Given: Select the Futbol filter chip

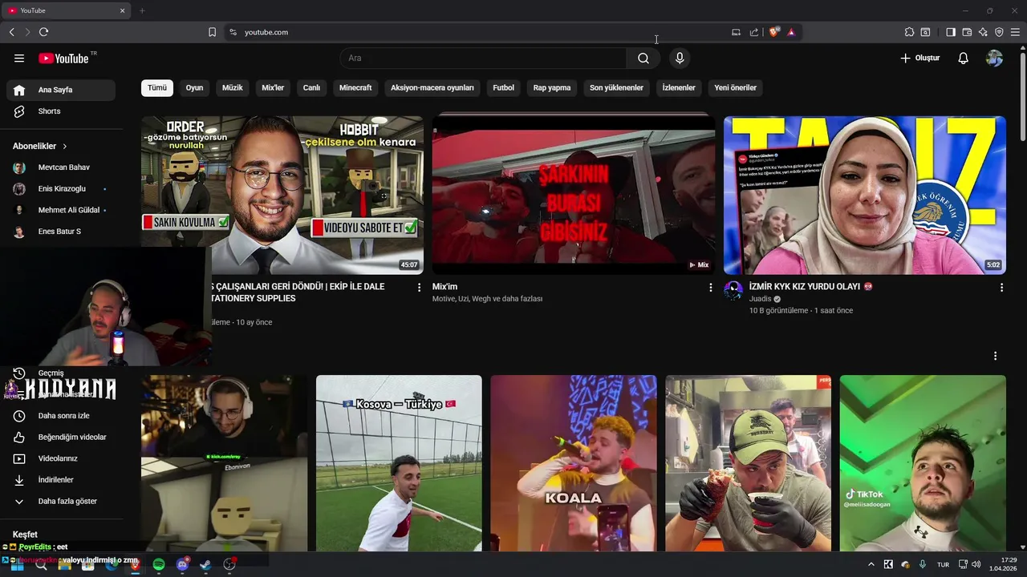Looking at the screenshot, I should (x=504, y=88).
